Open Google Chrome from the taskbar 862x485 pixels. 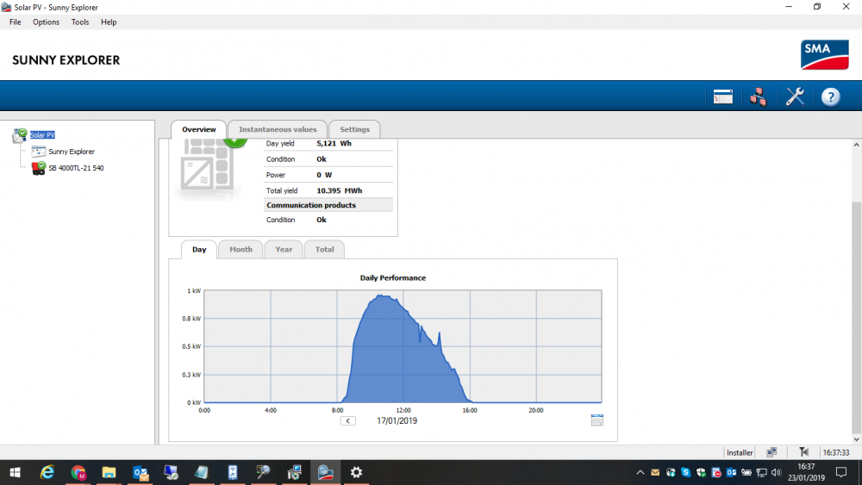78,472
